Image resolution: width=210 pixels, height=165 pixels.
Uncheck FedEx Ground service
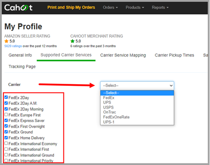[x=6, y=131]
